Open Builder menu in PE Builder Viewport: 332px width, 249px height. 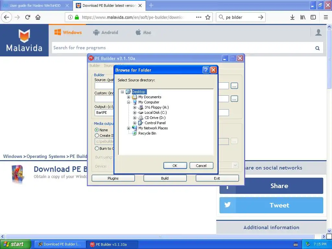point(95,65)
